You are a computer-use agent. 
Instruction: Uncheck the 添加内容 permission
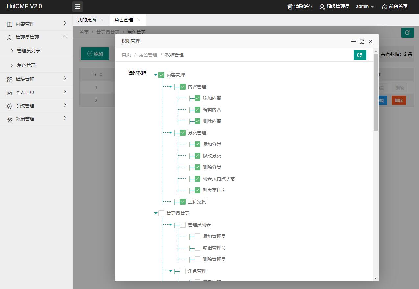(x=197, y=98)
